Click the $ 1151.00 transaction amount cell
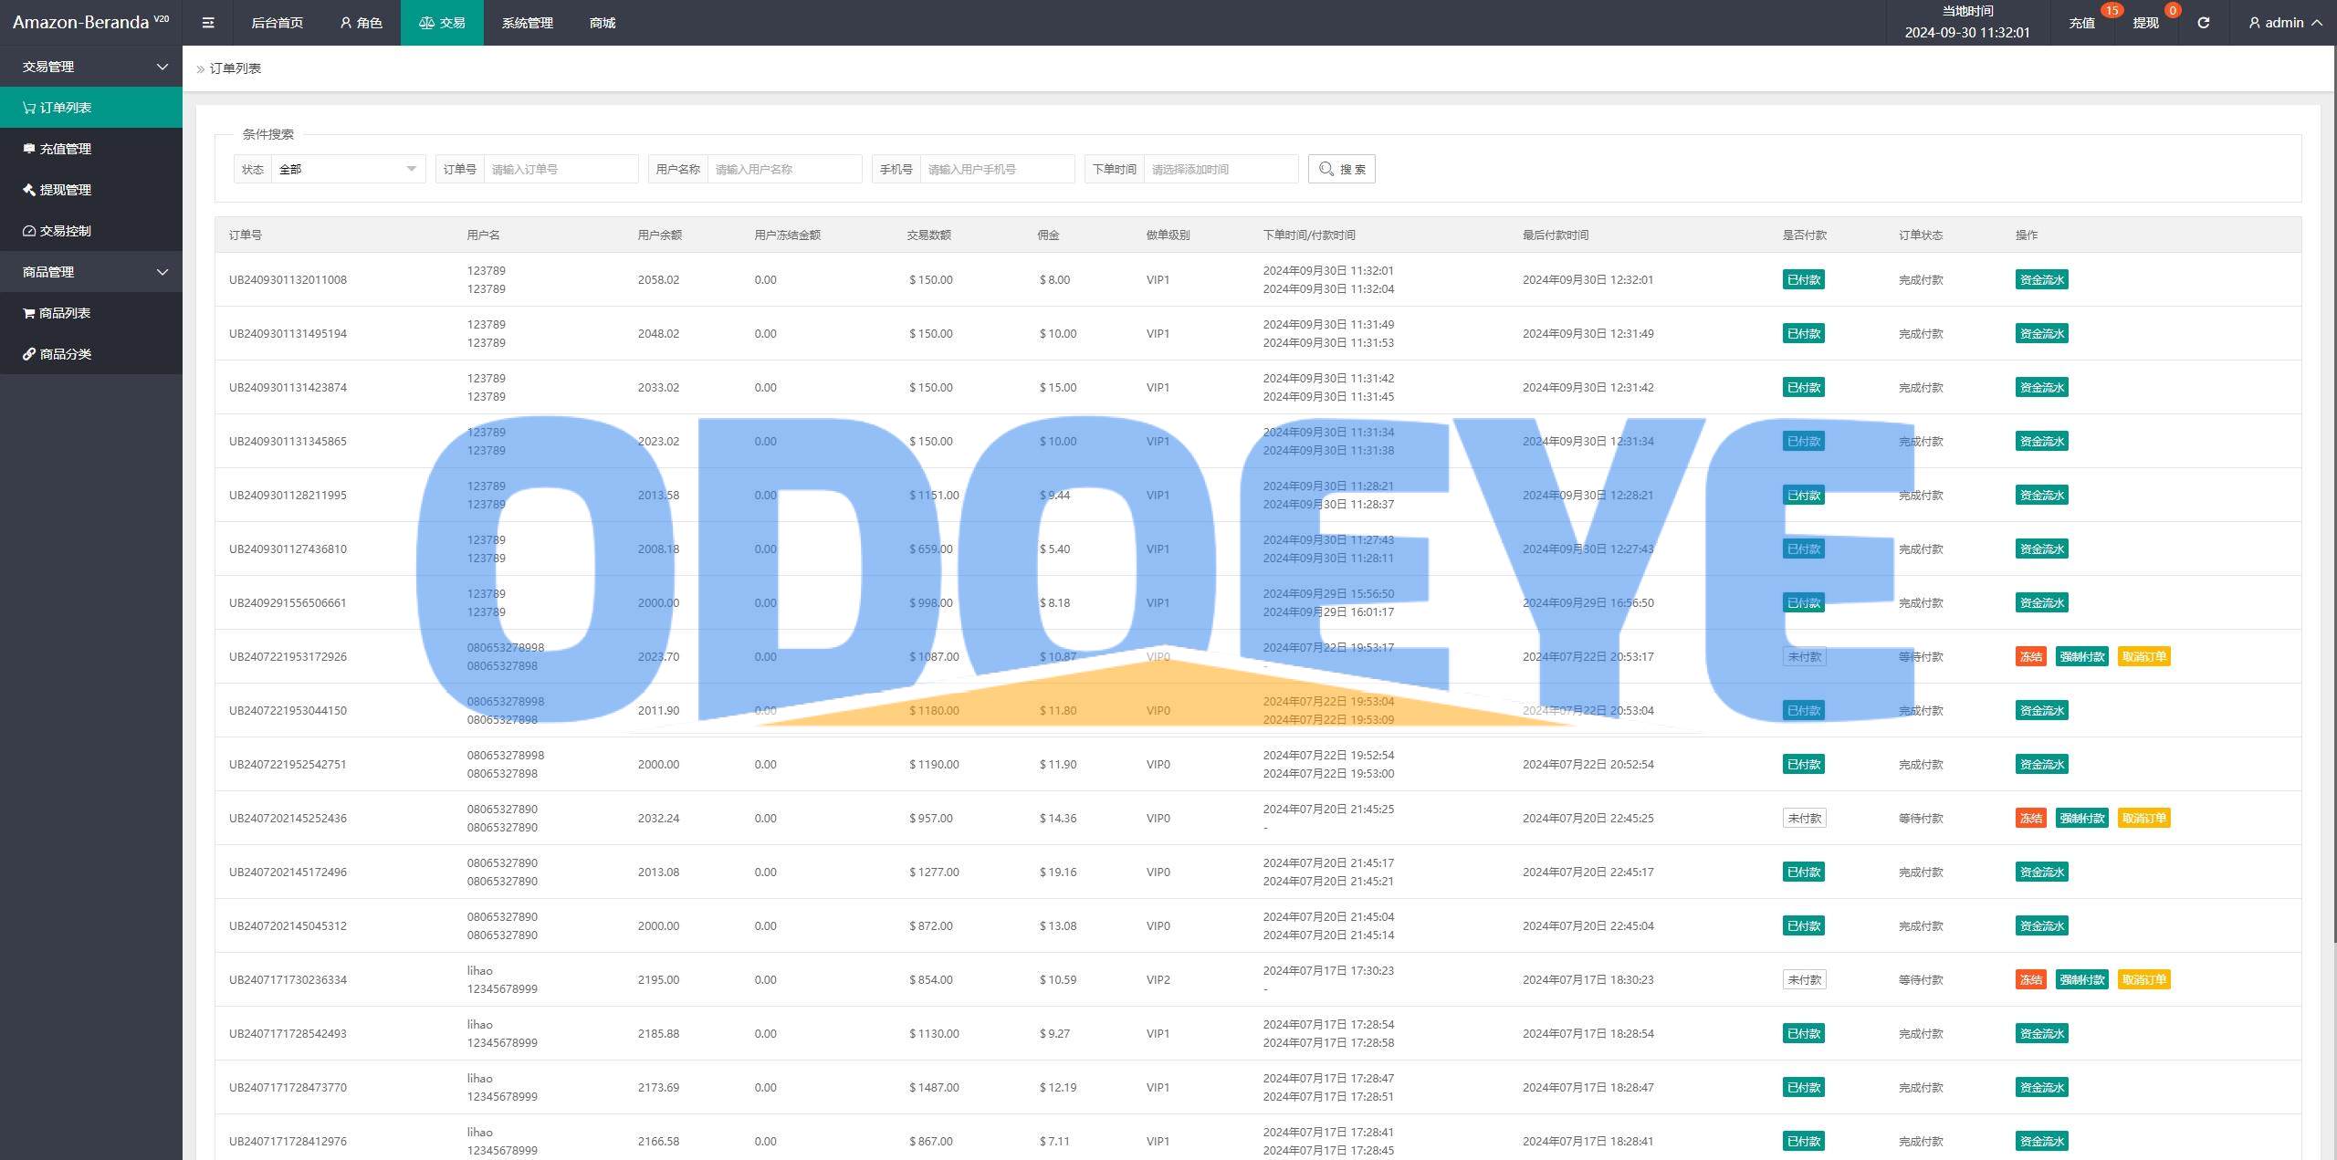This screenshot has height=1160, width=2337. pos(934,496)
